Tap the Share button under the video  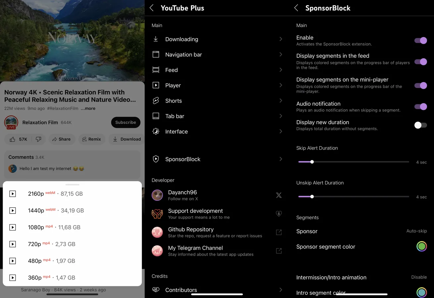pos(62,139)
